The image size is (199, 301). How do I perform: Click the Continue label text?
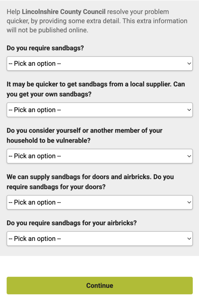(x=99, y=285)
